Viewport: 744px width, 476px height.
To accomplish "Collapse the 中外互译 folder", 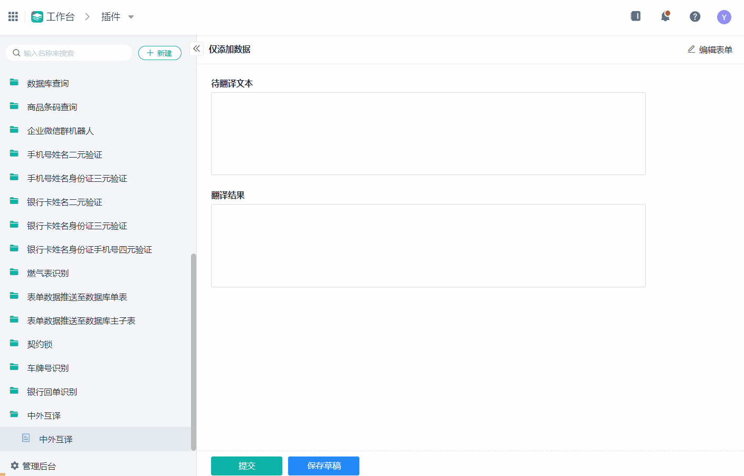I will 44,415.
